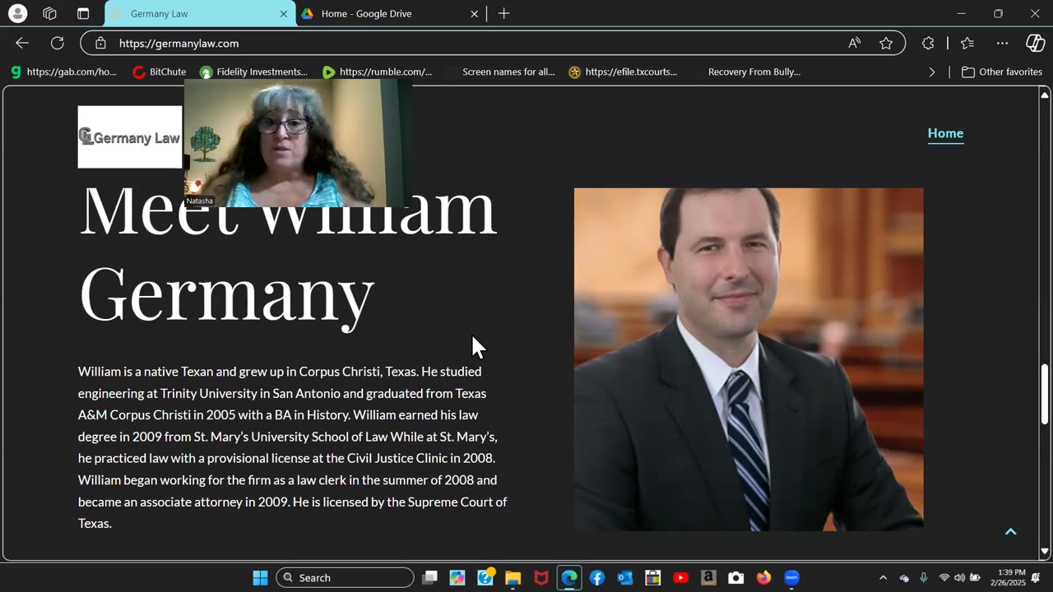Open the Fidelity Investments bookmark
Screen dimensions: 1053x592
(x=254, y=72)
